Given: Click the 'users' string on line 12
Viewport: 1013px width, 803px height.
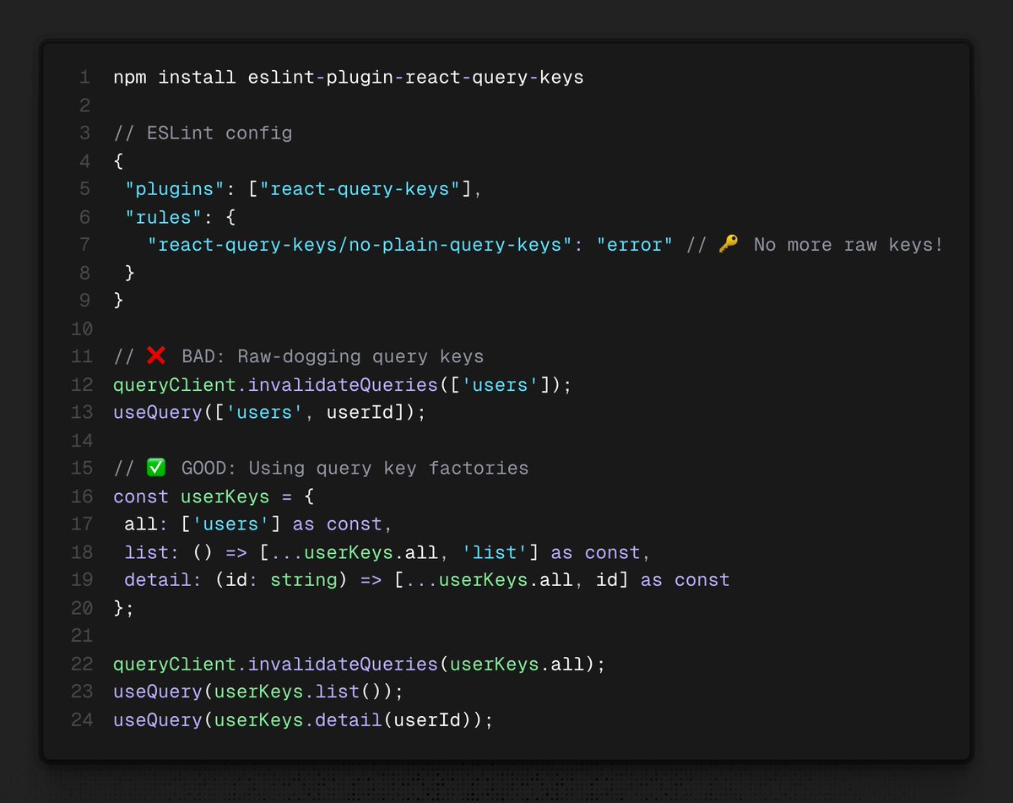Looking at the screenshot, I should [501, 384].
